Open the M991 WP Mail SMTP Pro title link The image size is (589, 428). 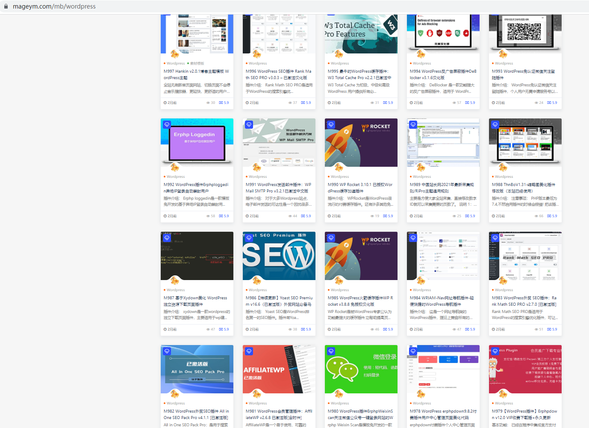(x=278, y=188)
